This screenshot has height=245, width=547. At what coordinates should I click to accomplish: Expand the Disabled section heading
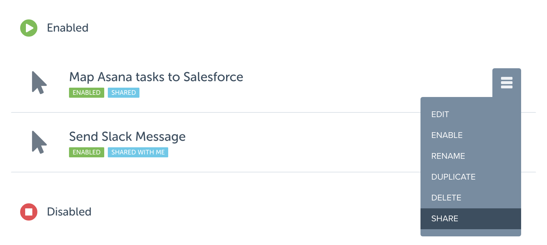coord(69,212)
